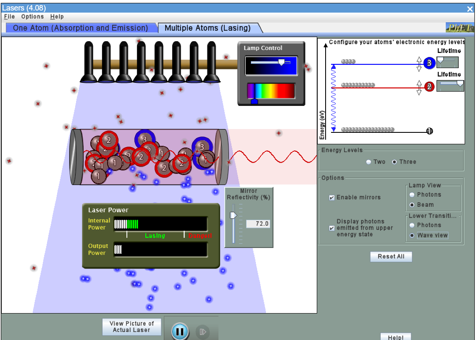Click the level 3 Lifetime slider
Image resolution: width=476 pixels, height=340 pixels.
[x=447, y=62]
